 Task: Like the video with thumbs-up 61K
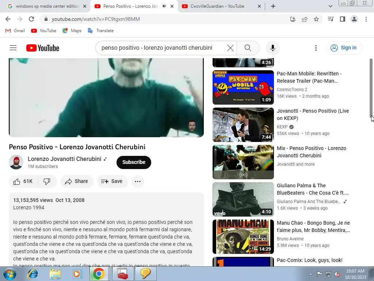tap(23, 181)
